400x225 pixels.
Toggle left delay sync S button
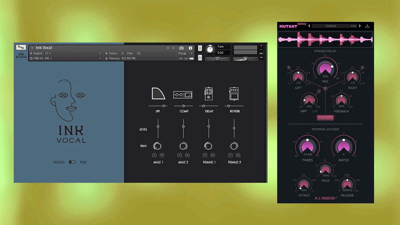(288, 67)
